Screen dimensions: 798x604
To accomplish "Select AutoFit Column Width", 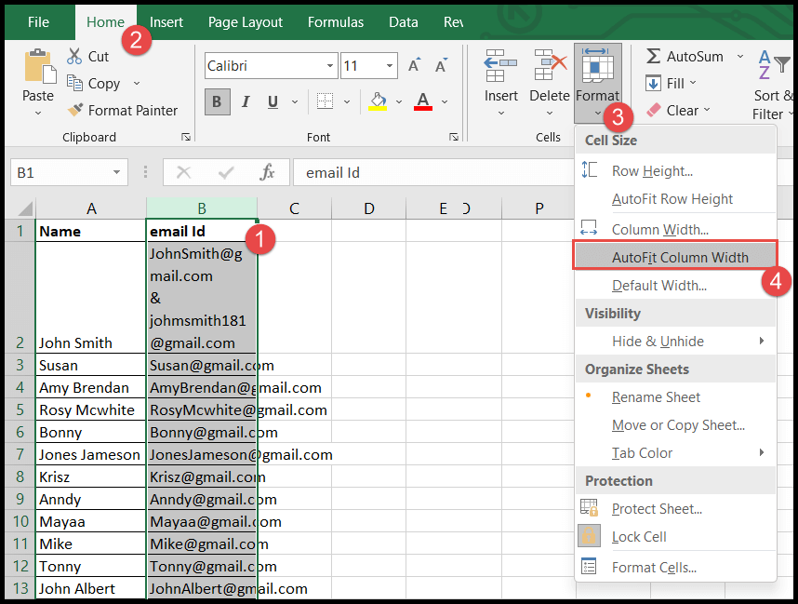I will (675, 255).
